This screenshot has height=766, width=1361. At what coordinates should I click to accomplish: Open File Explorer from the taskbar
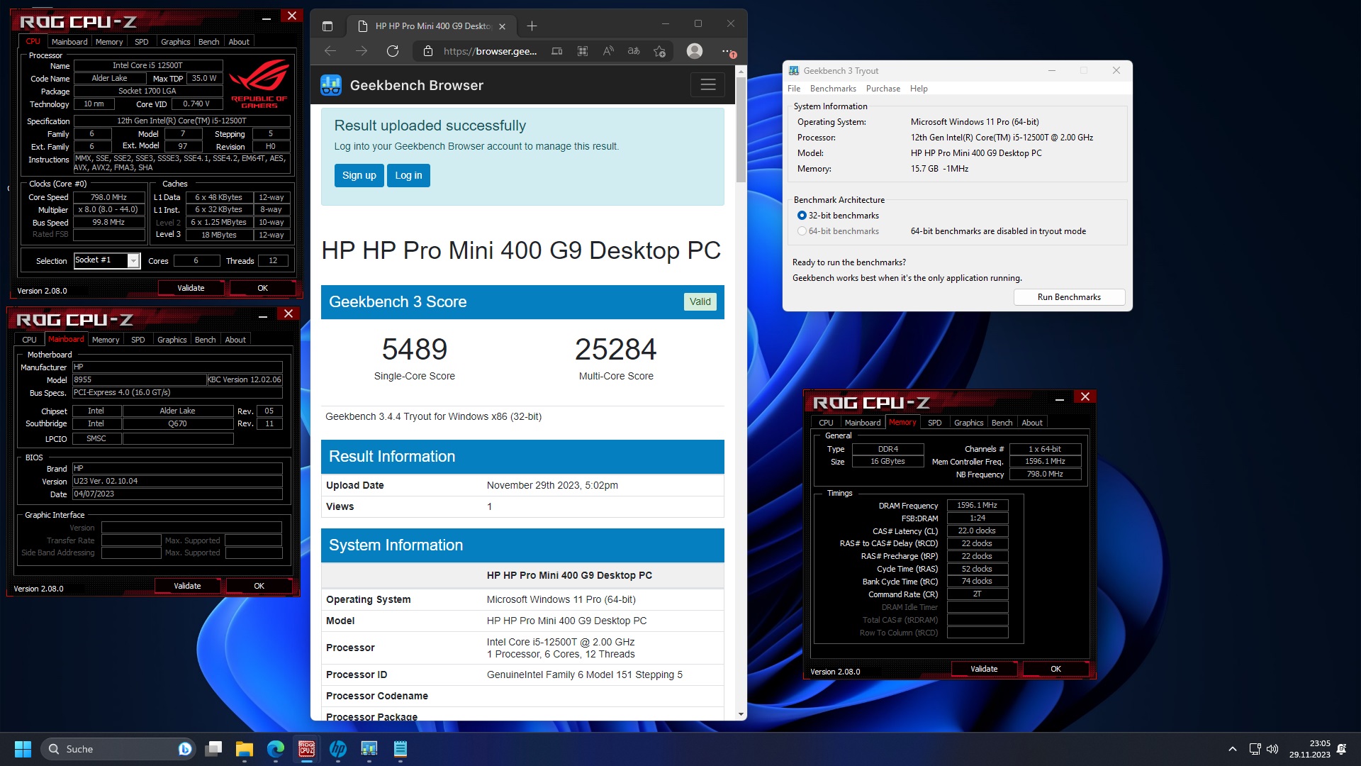click(245, 749)
